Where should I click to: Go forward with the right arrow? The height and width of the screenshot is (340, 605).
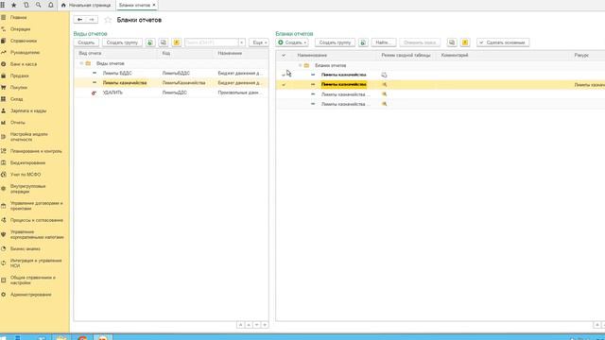(92, 19)
